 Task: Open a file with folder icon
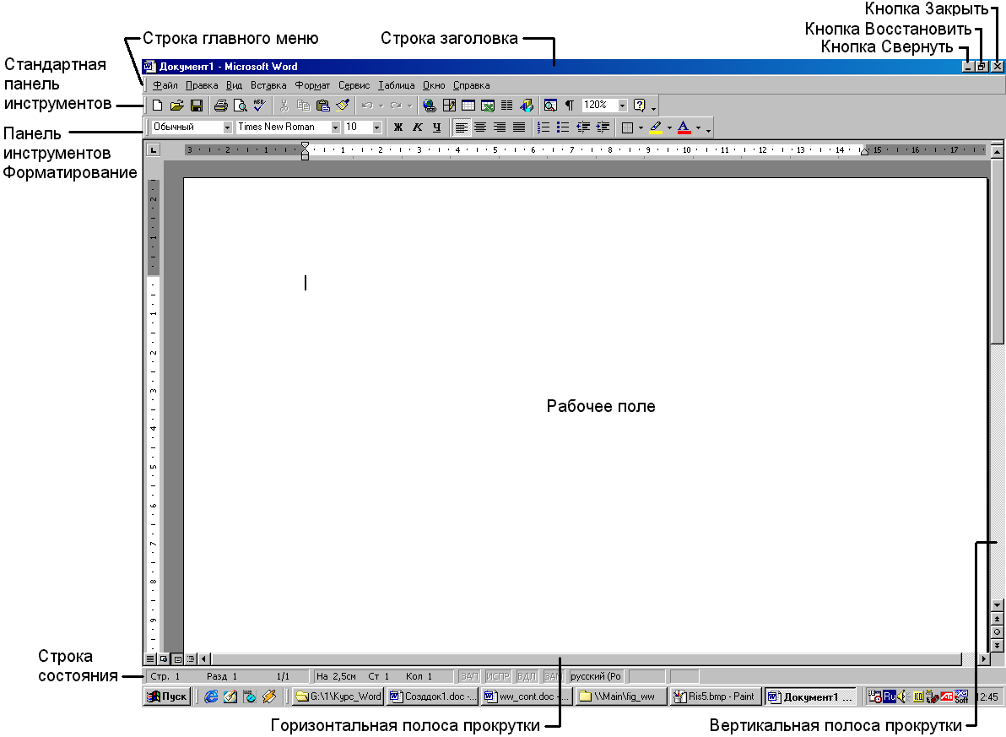(x=177, y=106)
